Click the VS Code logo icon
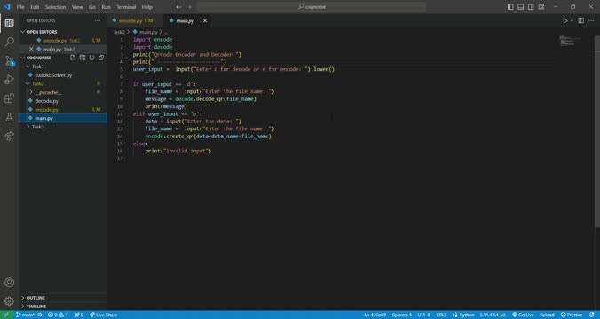This screenshot has width=600, height=319. coord(7,7)
